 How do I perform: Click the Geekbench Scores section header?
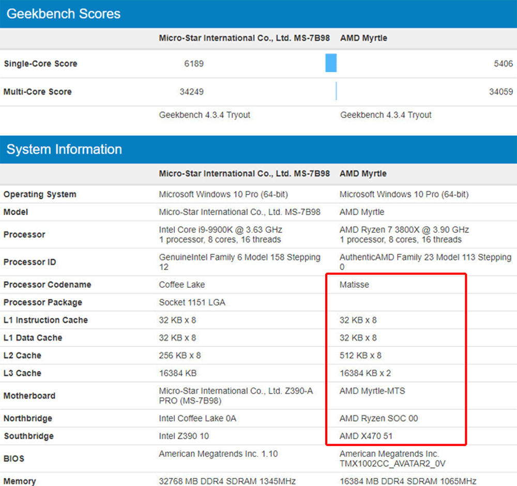(64, 14)
